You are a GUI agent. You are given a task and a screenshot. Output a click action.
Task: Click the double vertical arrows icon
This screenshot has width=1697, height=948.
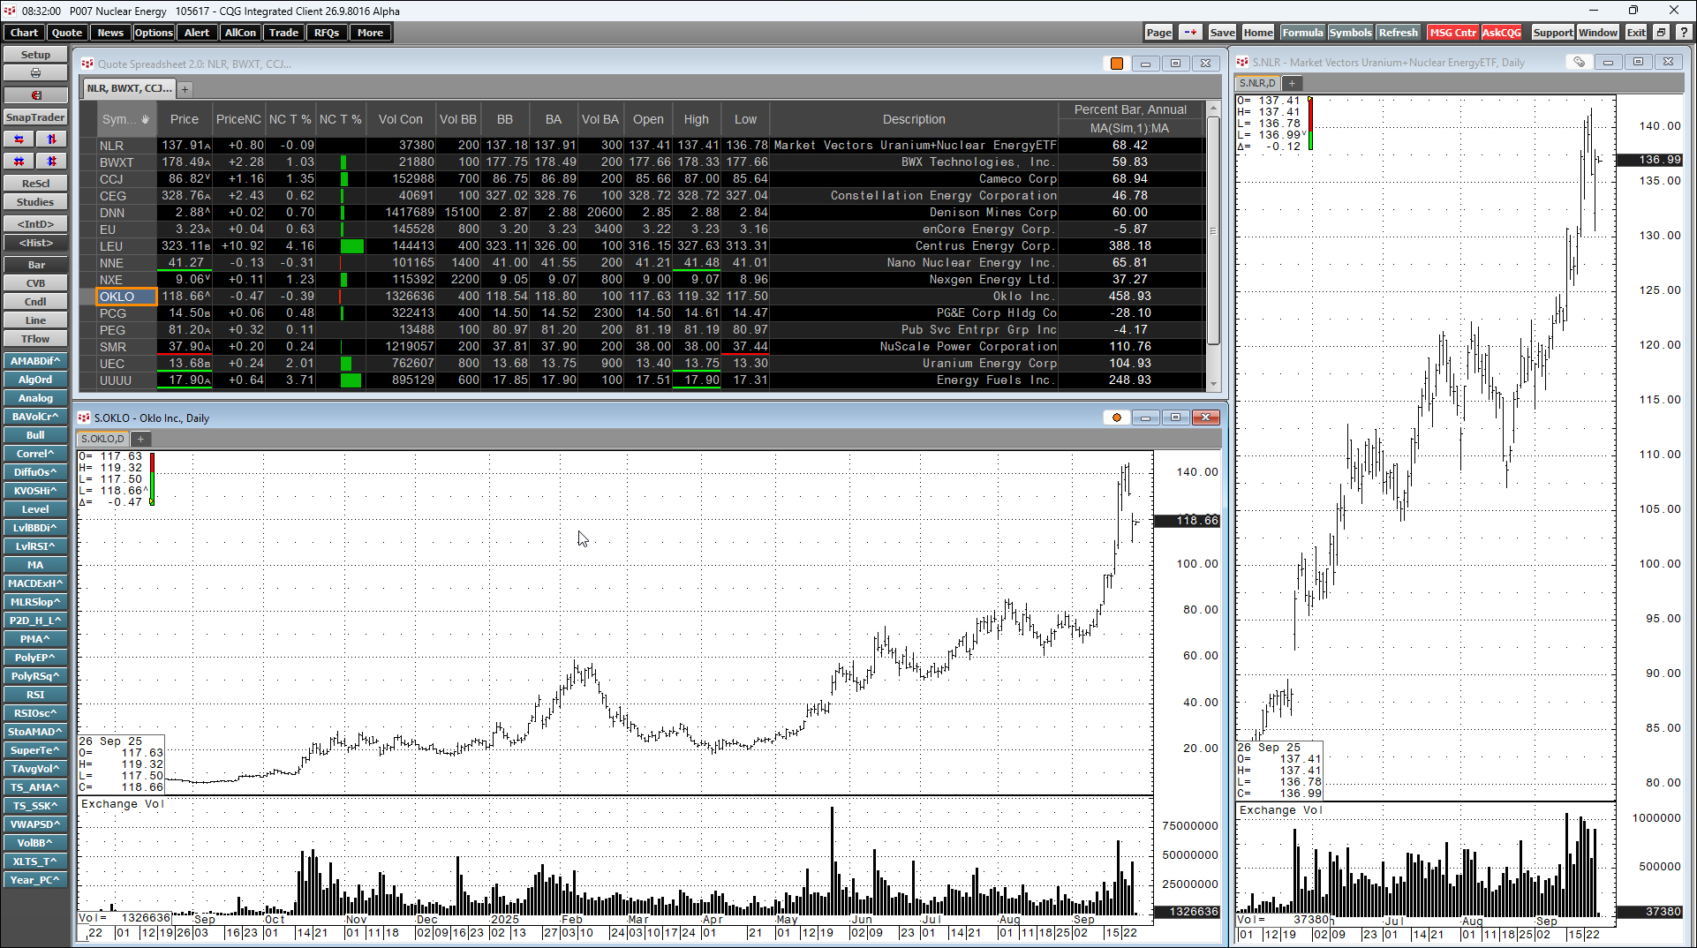(x=51, y=162)
